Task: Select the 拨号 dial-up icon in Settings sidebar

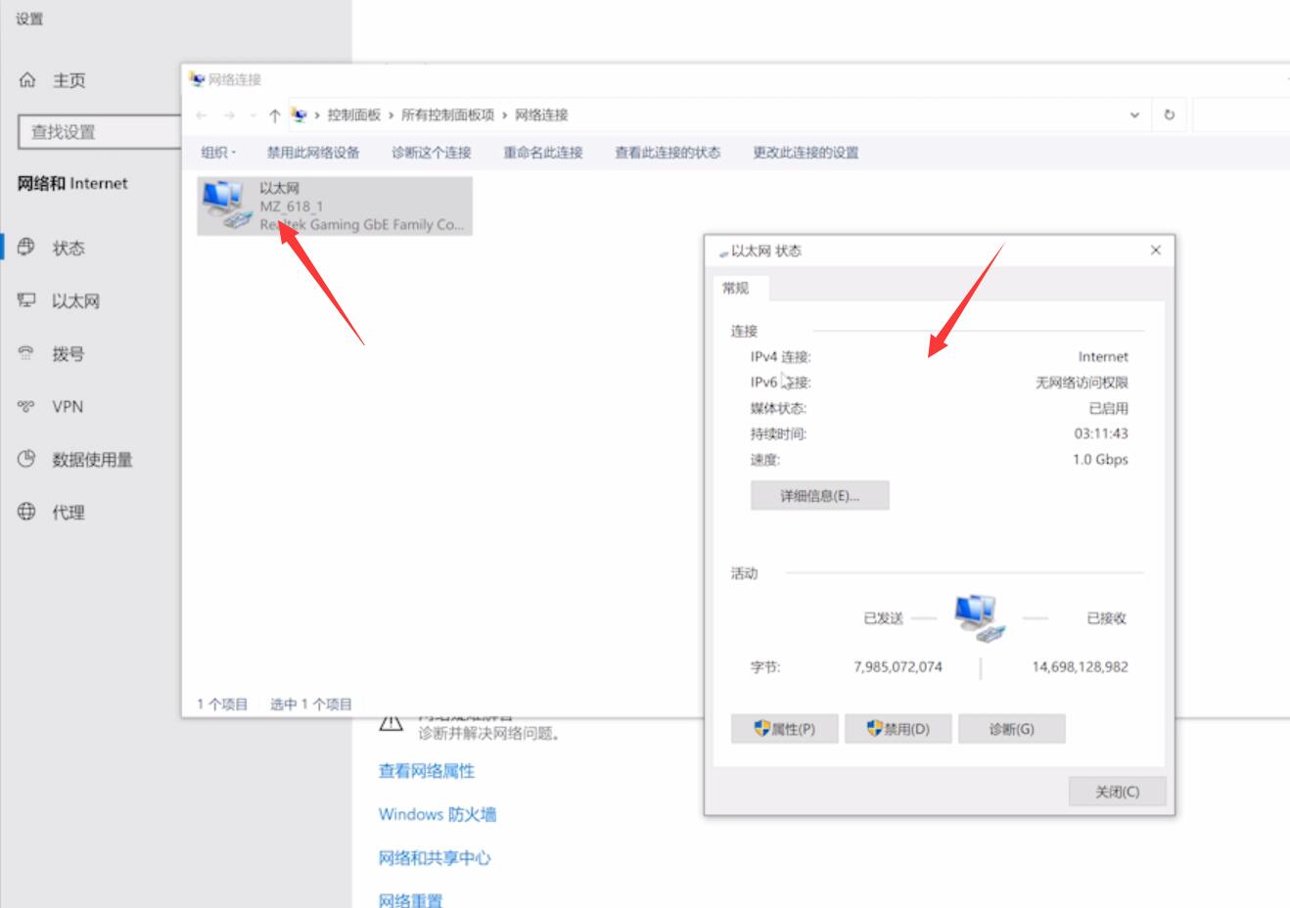Action: [x=26, y=353]
